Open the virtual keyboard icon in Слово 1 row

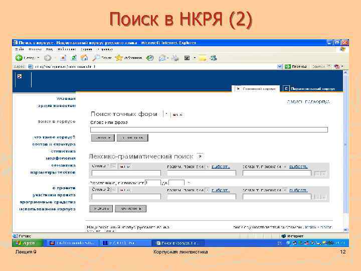point(124,166)
